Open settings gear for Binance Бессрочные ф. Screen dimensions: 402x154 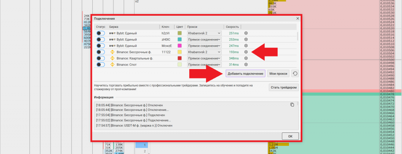[246, 52]
